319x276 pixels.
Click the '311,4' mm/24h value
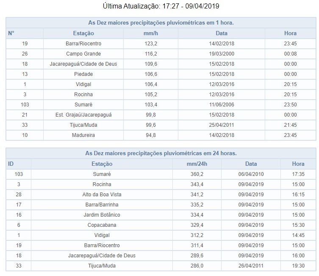[197, 245]
